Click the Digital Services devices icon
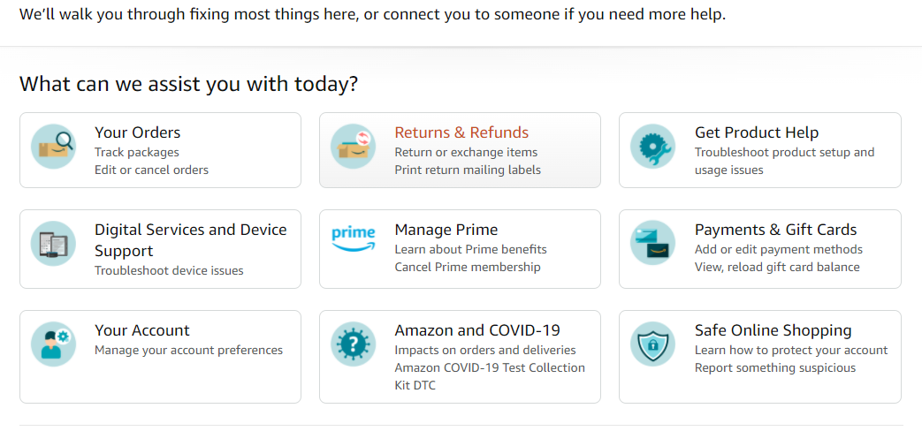This screenshot has width=922, height=431. [54, 244]
